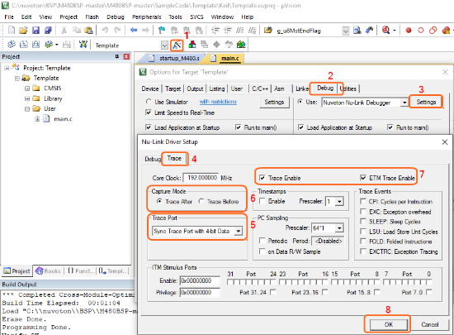This screenshot has height=335, width=454.
Task: Open the browse folder icon beside g_u8MstEndFlag
Action: 268,30
